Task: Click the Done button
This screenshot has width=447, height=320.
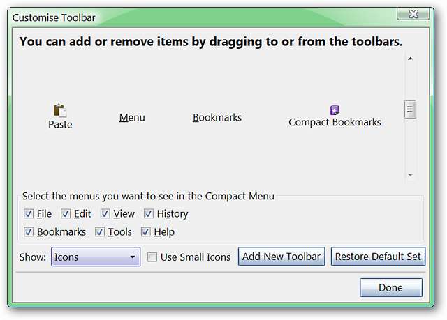Action: (390, 287)
